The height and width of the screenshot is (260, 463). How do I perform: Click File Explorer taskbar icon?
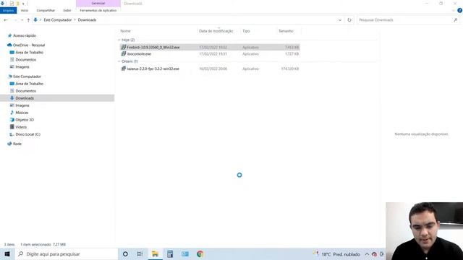[155, 254]
